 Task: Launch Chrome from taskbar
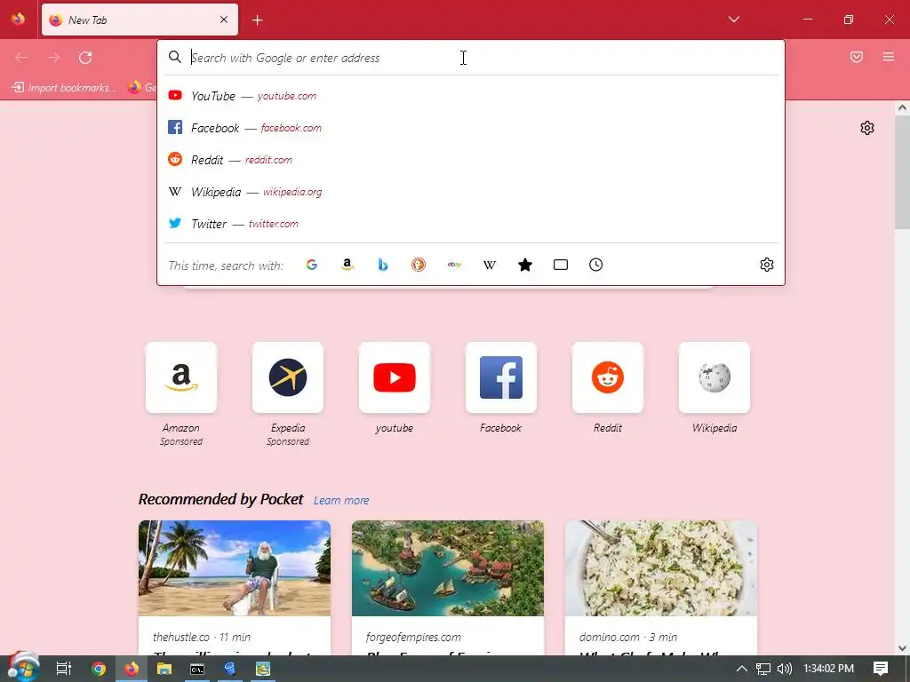[x=98, y=669]
